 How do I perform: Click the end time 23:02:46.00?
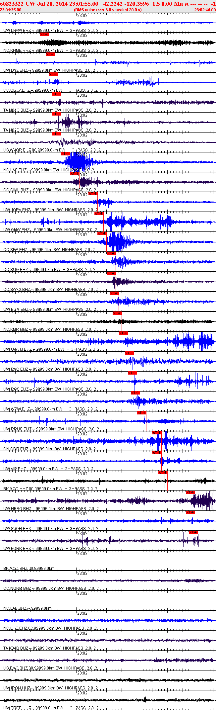coord(205,10)
